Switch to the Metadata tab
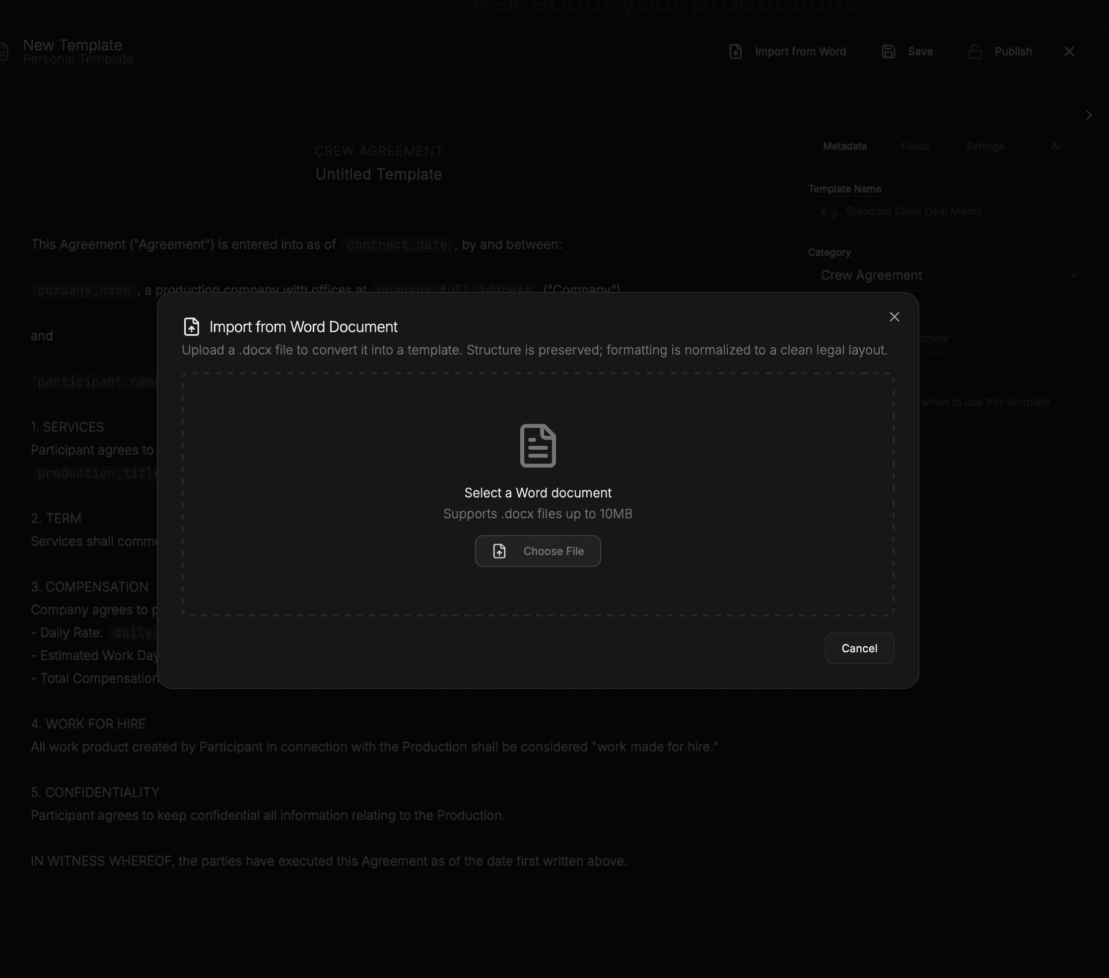 point(844,146)
